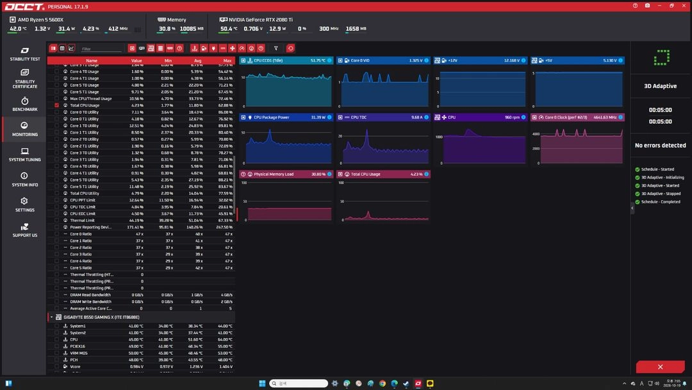Sort table by Min column header
This screenshot has width=692, height=390.
pyautogui.click(x=168, y=60)
